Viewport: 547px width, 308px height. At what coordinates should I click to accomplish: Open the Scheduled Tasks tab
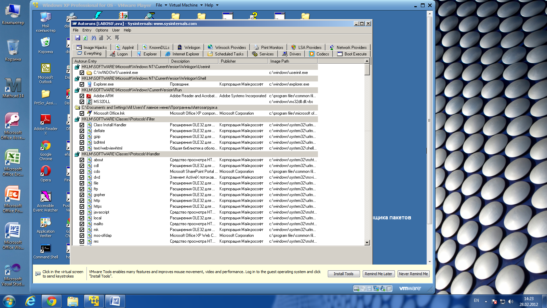coord(226,54)
